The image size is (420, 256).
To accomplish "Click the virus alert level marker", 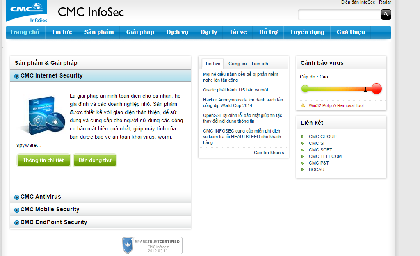I will click(365, 89).
